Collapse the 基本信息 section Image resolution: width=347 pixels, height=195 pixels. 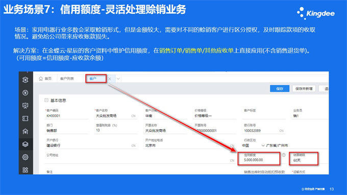tap(46, 100)
